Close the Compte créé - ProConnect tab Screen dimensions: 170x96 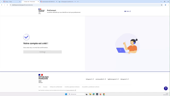click(x=38, y=2)
